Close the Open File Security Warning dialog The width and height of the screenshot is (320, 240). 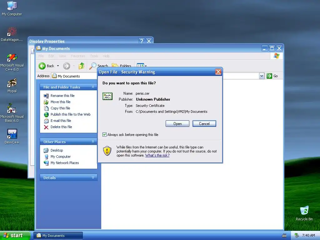tap(218, 72)
